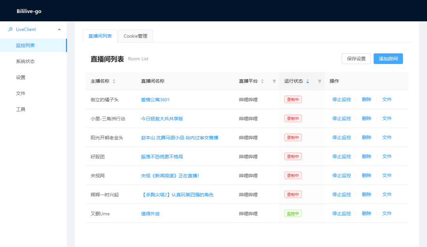
Task: Open the 爱情公寓3601 live room link
Action: [155, 100]
